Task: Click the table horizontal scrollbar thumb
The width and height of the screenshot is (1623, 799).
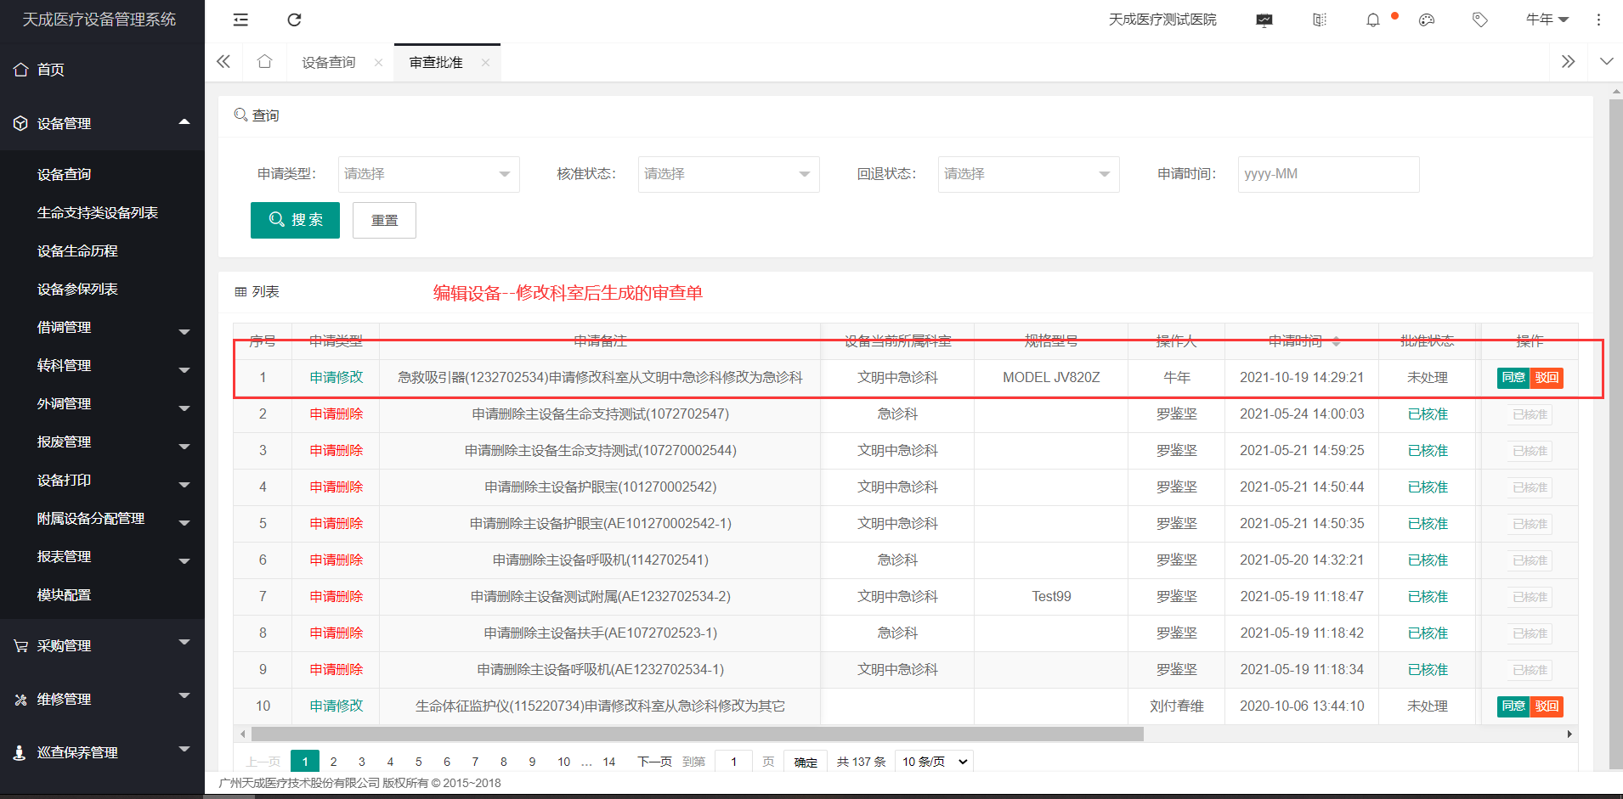Action: 697,734
